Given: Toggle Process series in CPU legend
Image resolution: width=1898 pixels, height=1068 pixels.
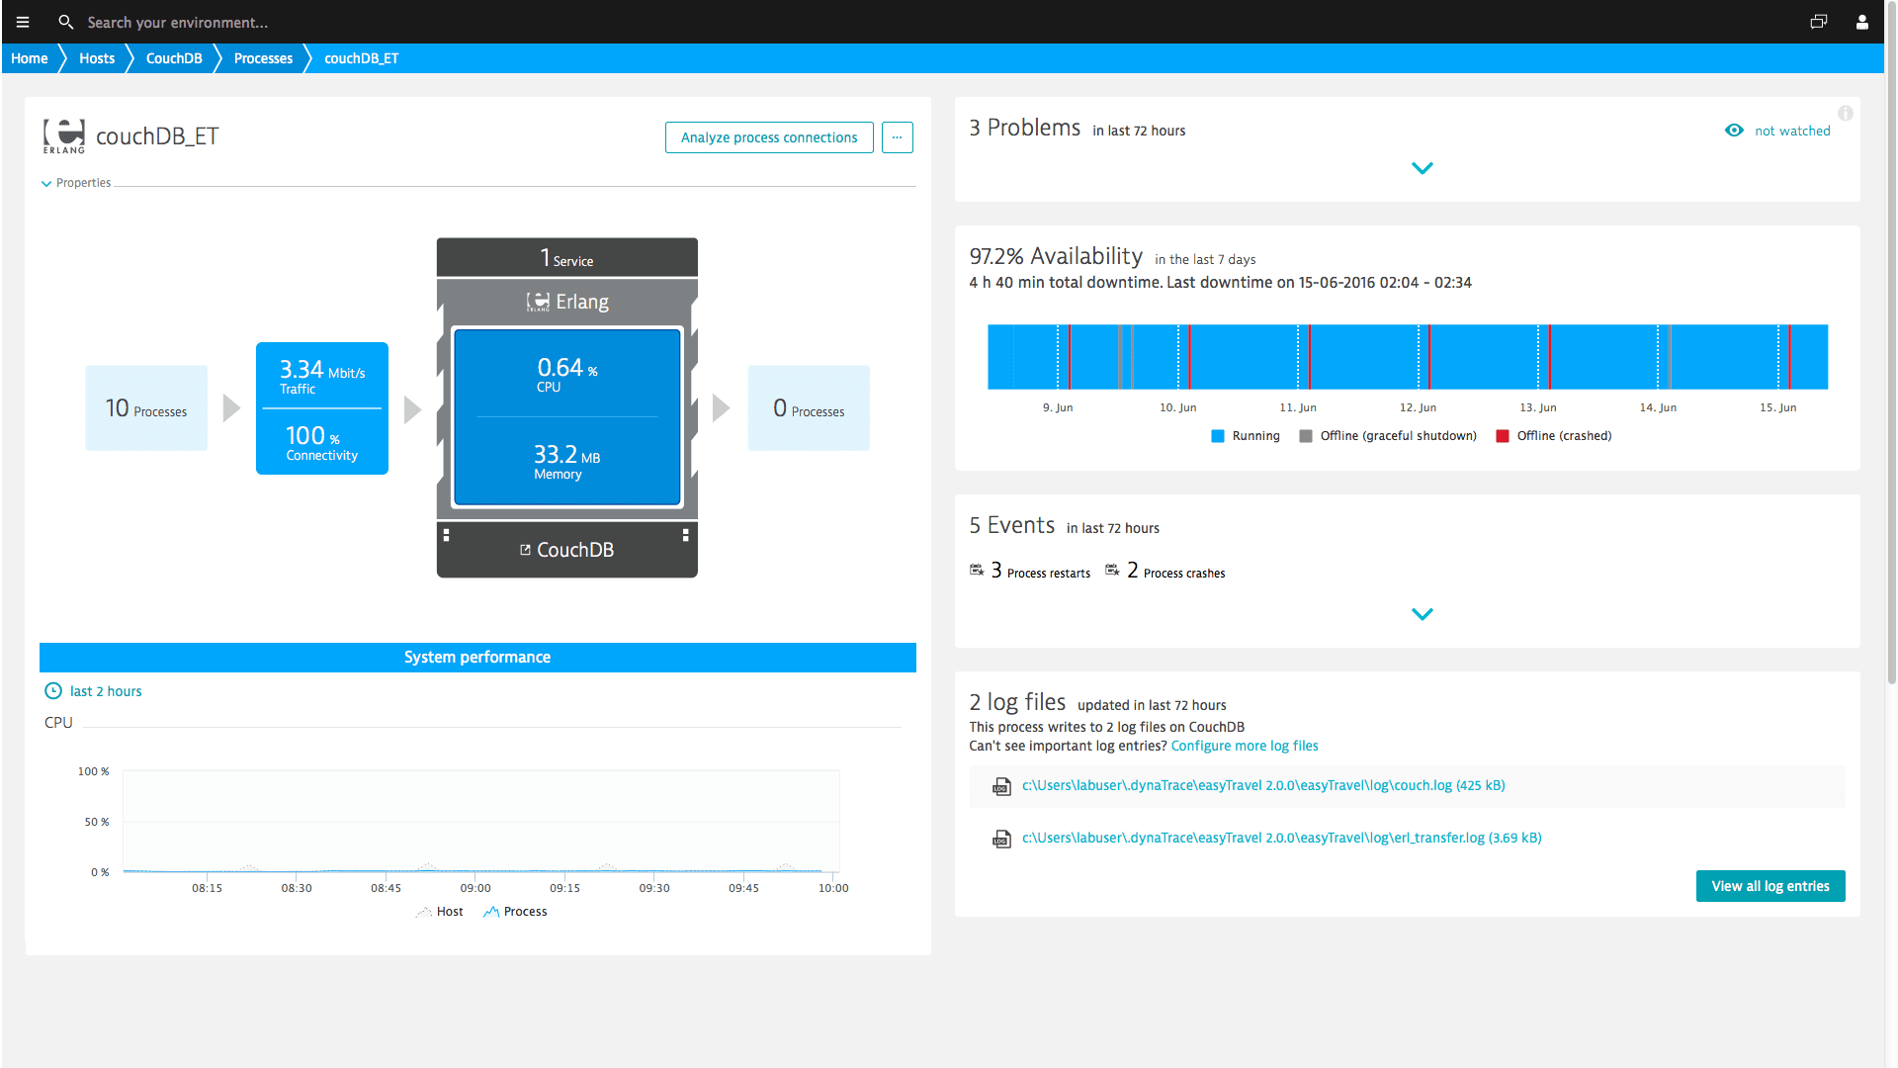Looking at the screenshot, I should click(514, 912).
